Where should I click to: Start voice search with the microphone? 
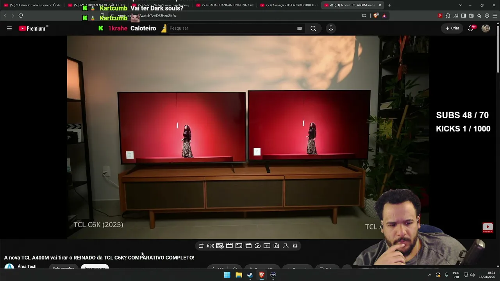[331, 28]
